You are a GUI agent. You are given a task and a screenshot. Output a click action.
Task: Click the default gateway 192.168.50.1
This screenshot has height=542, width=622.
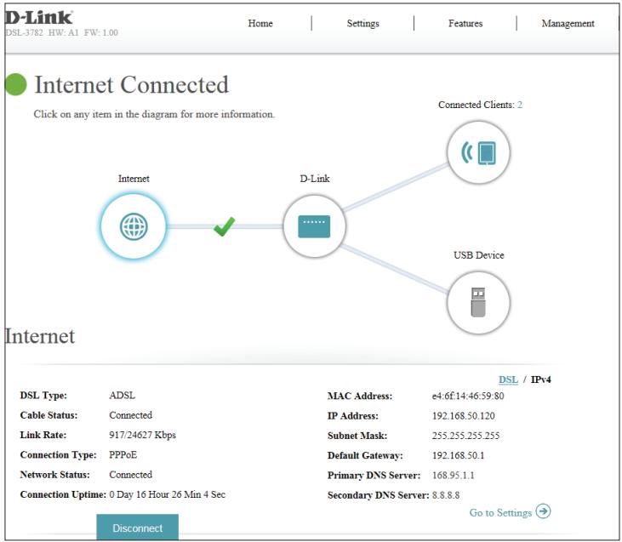click(x=458, y=455)
